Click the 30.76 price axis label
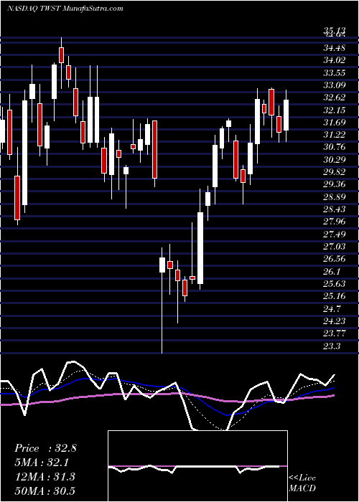 [x=335, y=147]
